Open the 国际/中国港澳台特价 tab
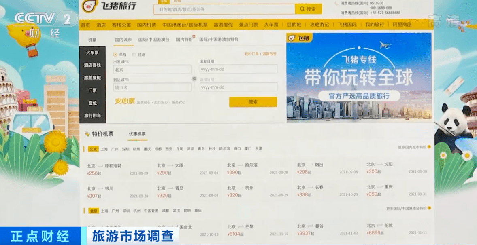477x245 pixels. pyautogui.click(x=219, y=40)
